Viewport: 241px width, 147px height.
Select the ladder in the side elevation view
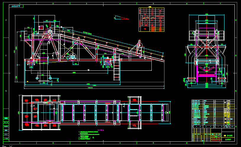coord(117,68)
